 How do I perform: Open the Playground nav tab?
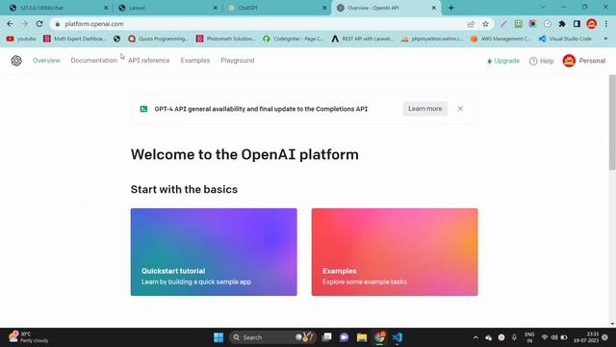[238, 61]
